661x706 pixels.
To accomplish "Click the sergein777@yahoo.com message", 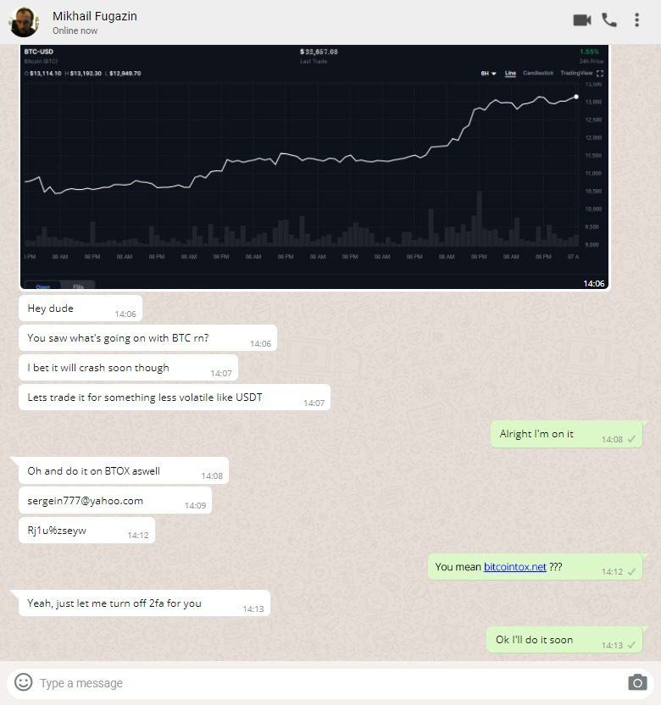I will 115,500.
